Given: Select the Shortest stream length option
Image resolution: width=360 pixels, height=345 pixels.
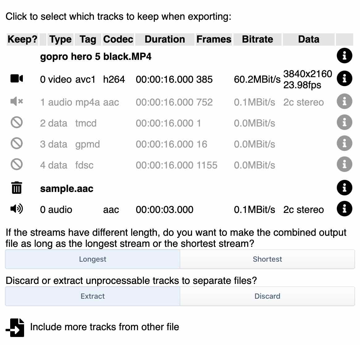Looking at the screenshot, I should tap(267, 259).
